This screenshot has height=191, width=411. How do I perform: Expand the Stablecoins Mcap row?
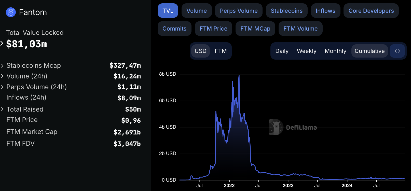[2, 65]
